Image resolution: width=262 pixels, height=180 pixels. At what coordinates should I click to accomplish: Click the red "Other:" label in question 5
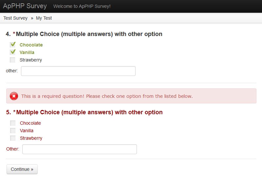(x=13, y=149)
